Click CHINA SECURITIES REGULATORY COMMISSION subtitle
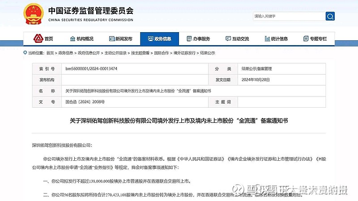 [x=91, y=20]
